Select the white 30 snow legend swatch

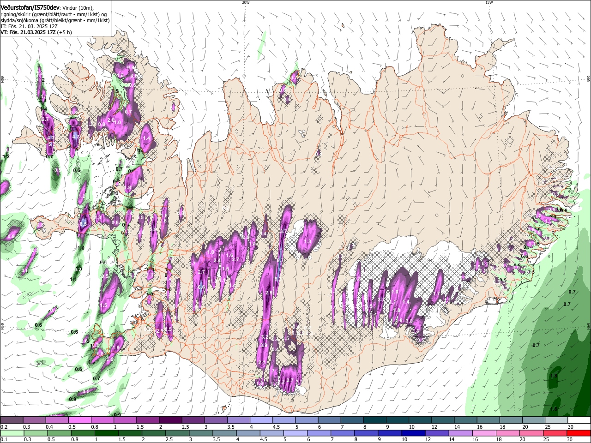click(579, 420)
